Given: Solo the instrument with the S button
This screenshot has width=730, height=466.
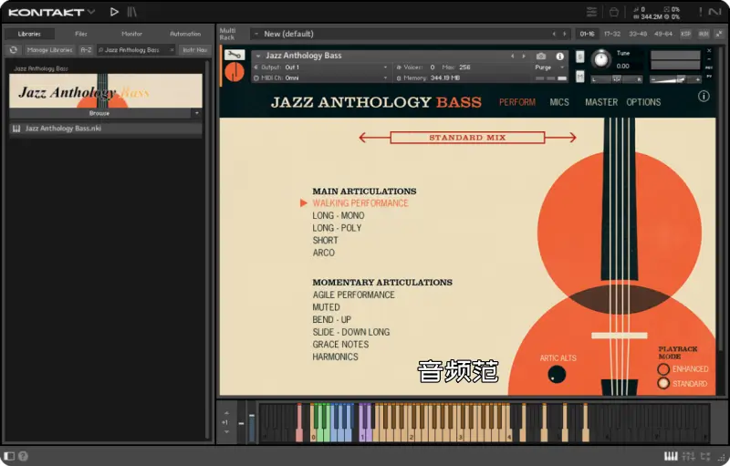Looking at the screenshot, I should coord(580,56).
